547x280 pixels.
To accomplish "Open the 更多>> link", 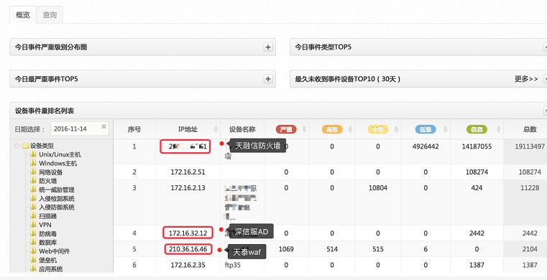I will pyautogui.click(x=526, y=79).
